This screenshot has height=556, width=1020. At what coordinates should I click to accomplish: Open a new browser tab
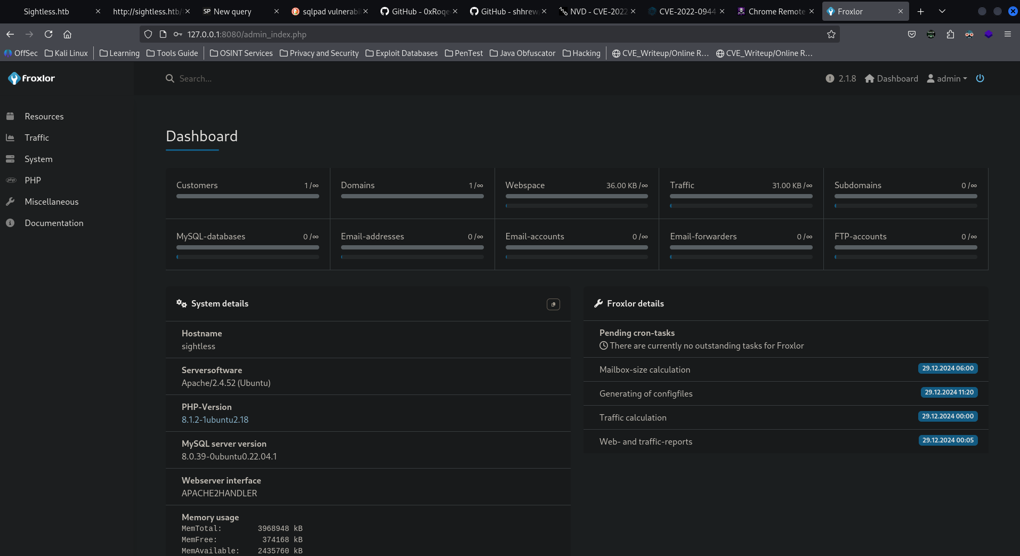(x=920, y=11)
